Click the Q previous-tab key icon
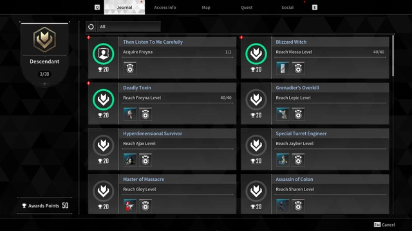Image resolution: width=412 pixels, height=231 pixels. pos(97,7)
